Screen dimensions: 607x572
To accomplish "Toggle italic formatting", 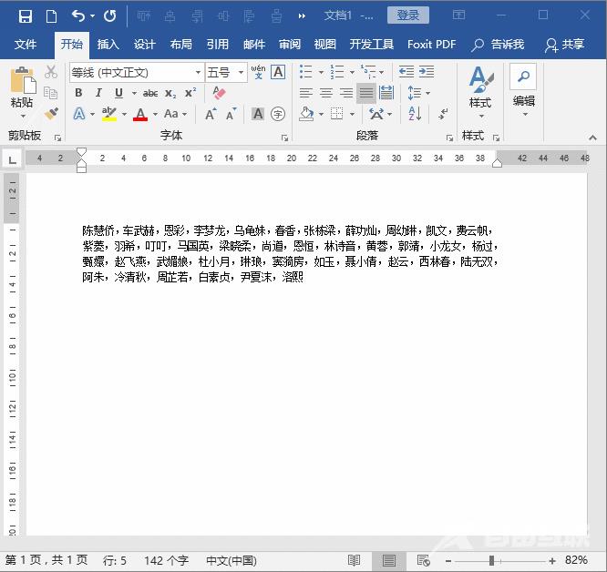I will (98, 93).
